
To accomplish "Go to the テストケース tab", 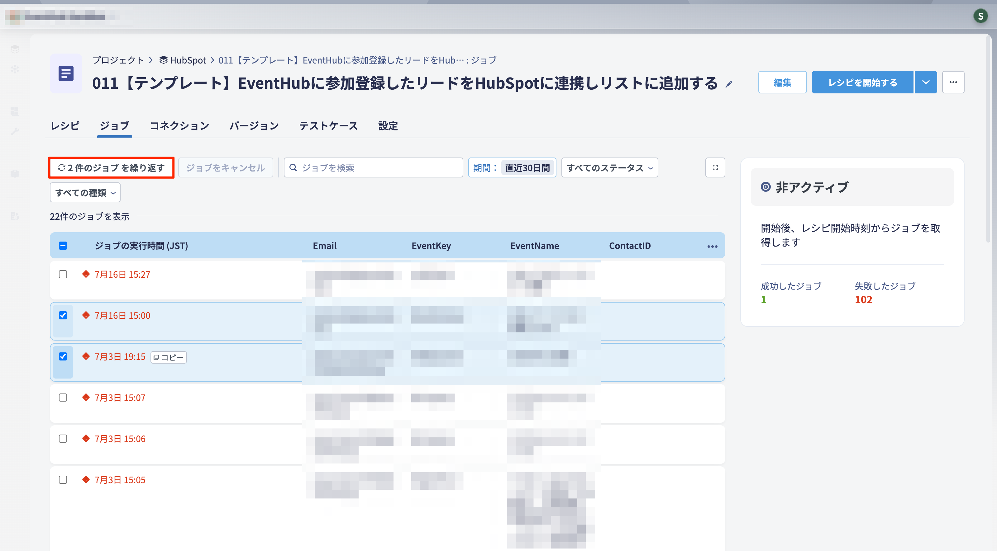I will pyautogui.click(x=329, y=126).
